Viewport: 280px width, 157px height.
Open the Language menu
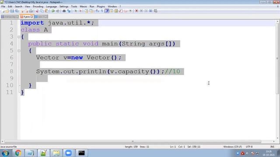(51, 7)
